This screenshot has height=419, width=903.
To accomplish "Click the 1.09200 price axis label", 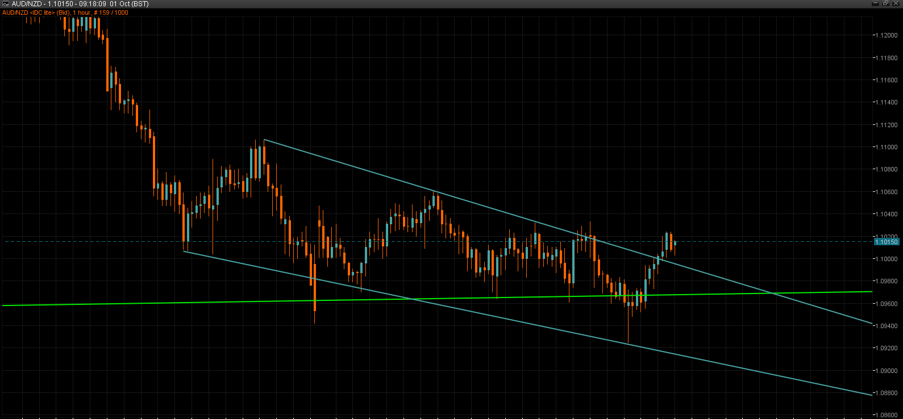I will coord(887,348).
